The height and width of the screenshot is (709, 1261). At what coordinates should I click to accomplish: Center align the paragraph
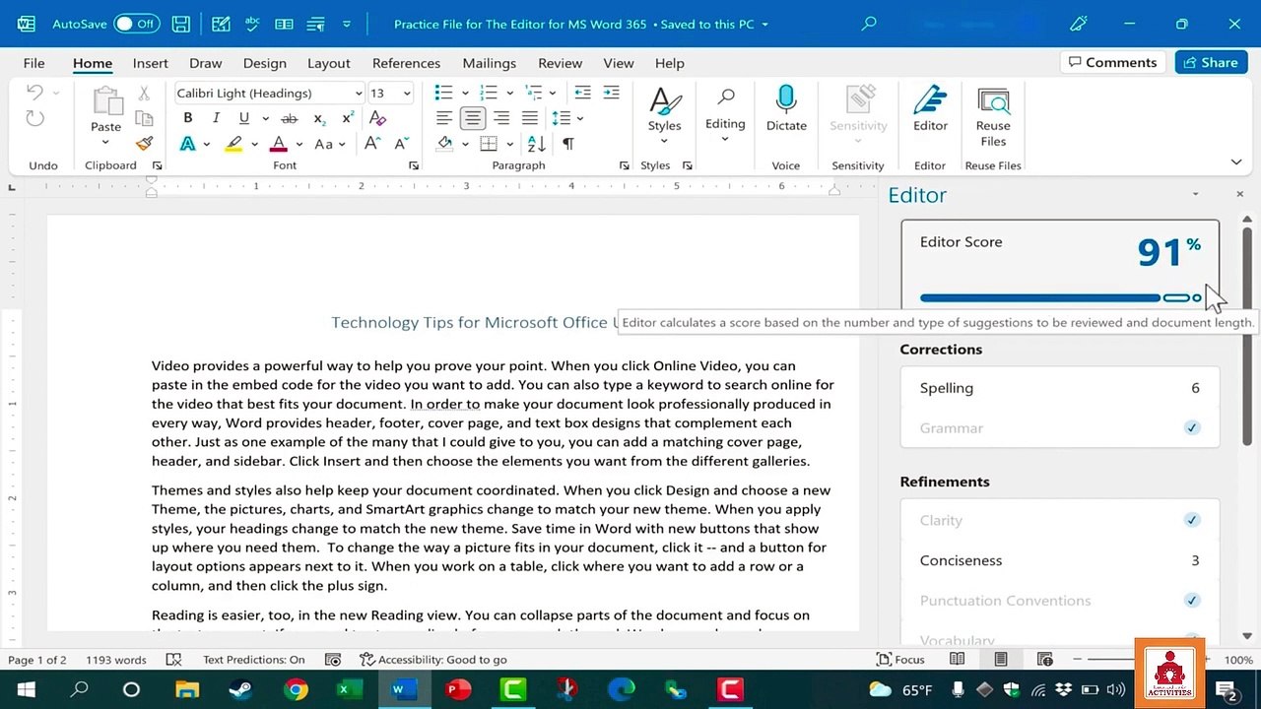(473, 118)
